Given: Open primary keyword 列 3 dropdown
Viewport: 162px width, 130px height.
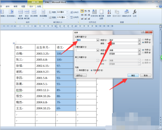Looking at the screenshot, I should pos(98,40).
